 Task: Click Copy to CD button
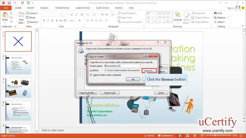(110, 93)
